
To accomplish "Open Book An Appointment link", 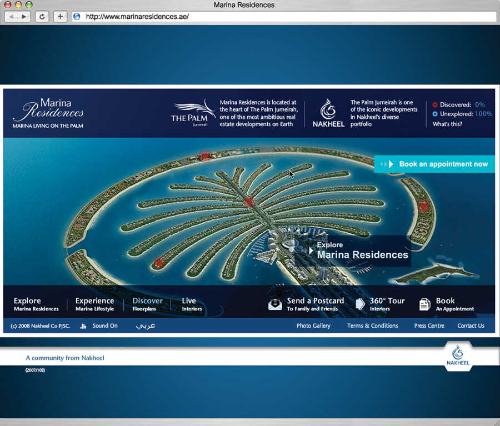I will [x=454, y=304].
